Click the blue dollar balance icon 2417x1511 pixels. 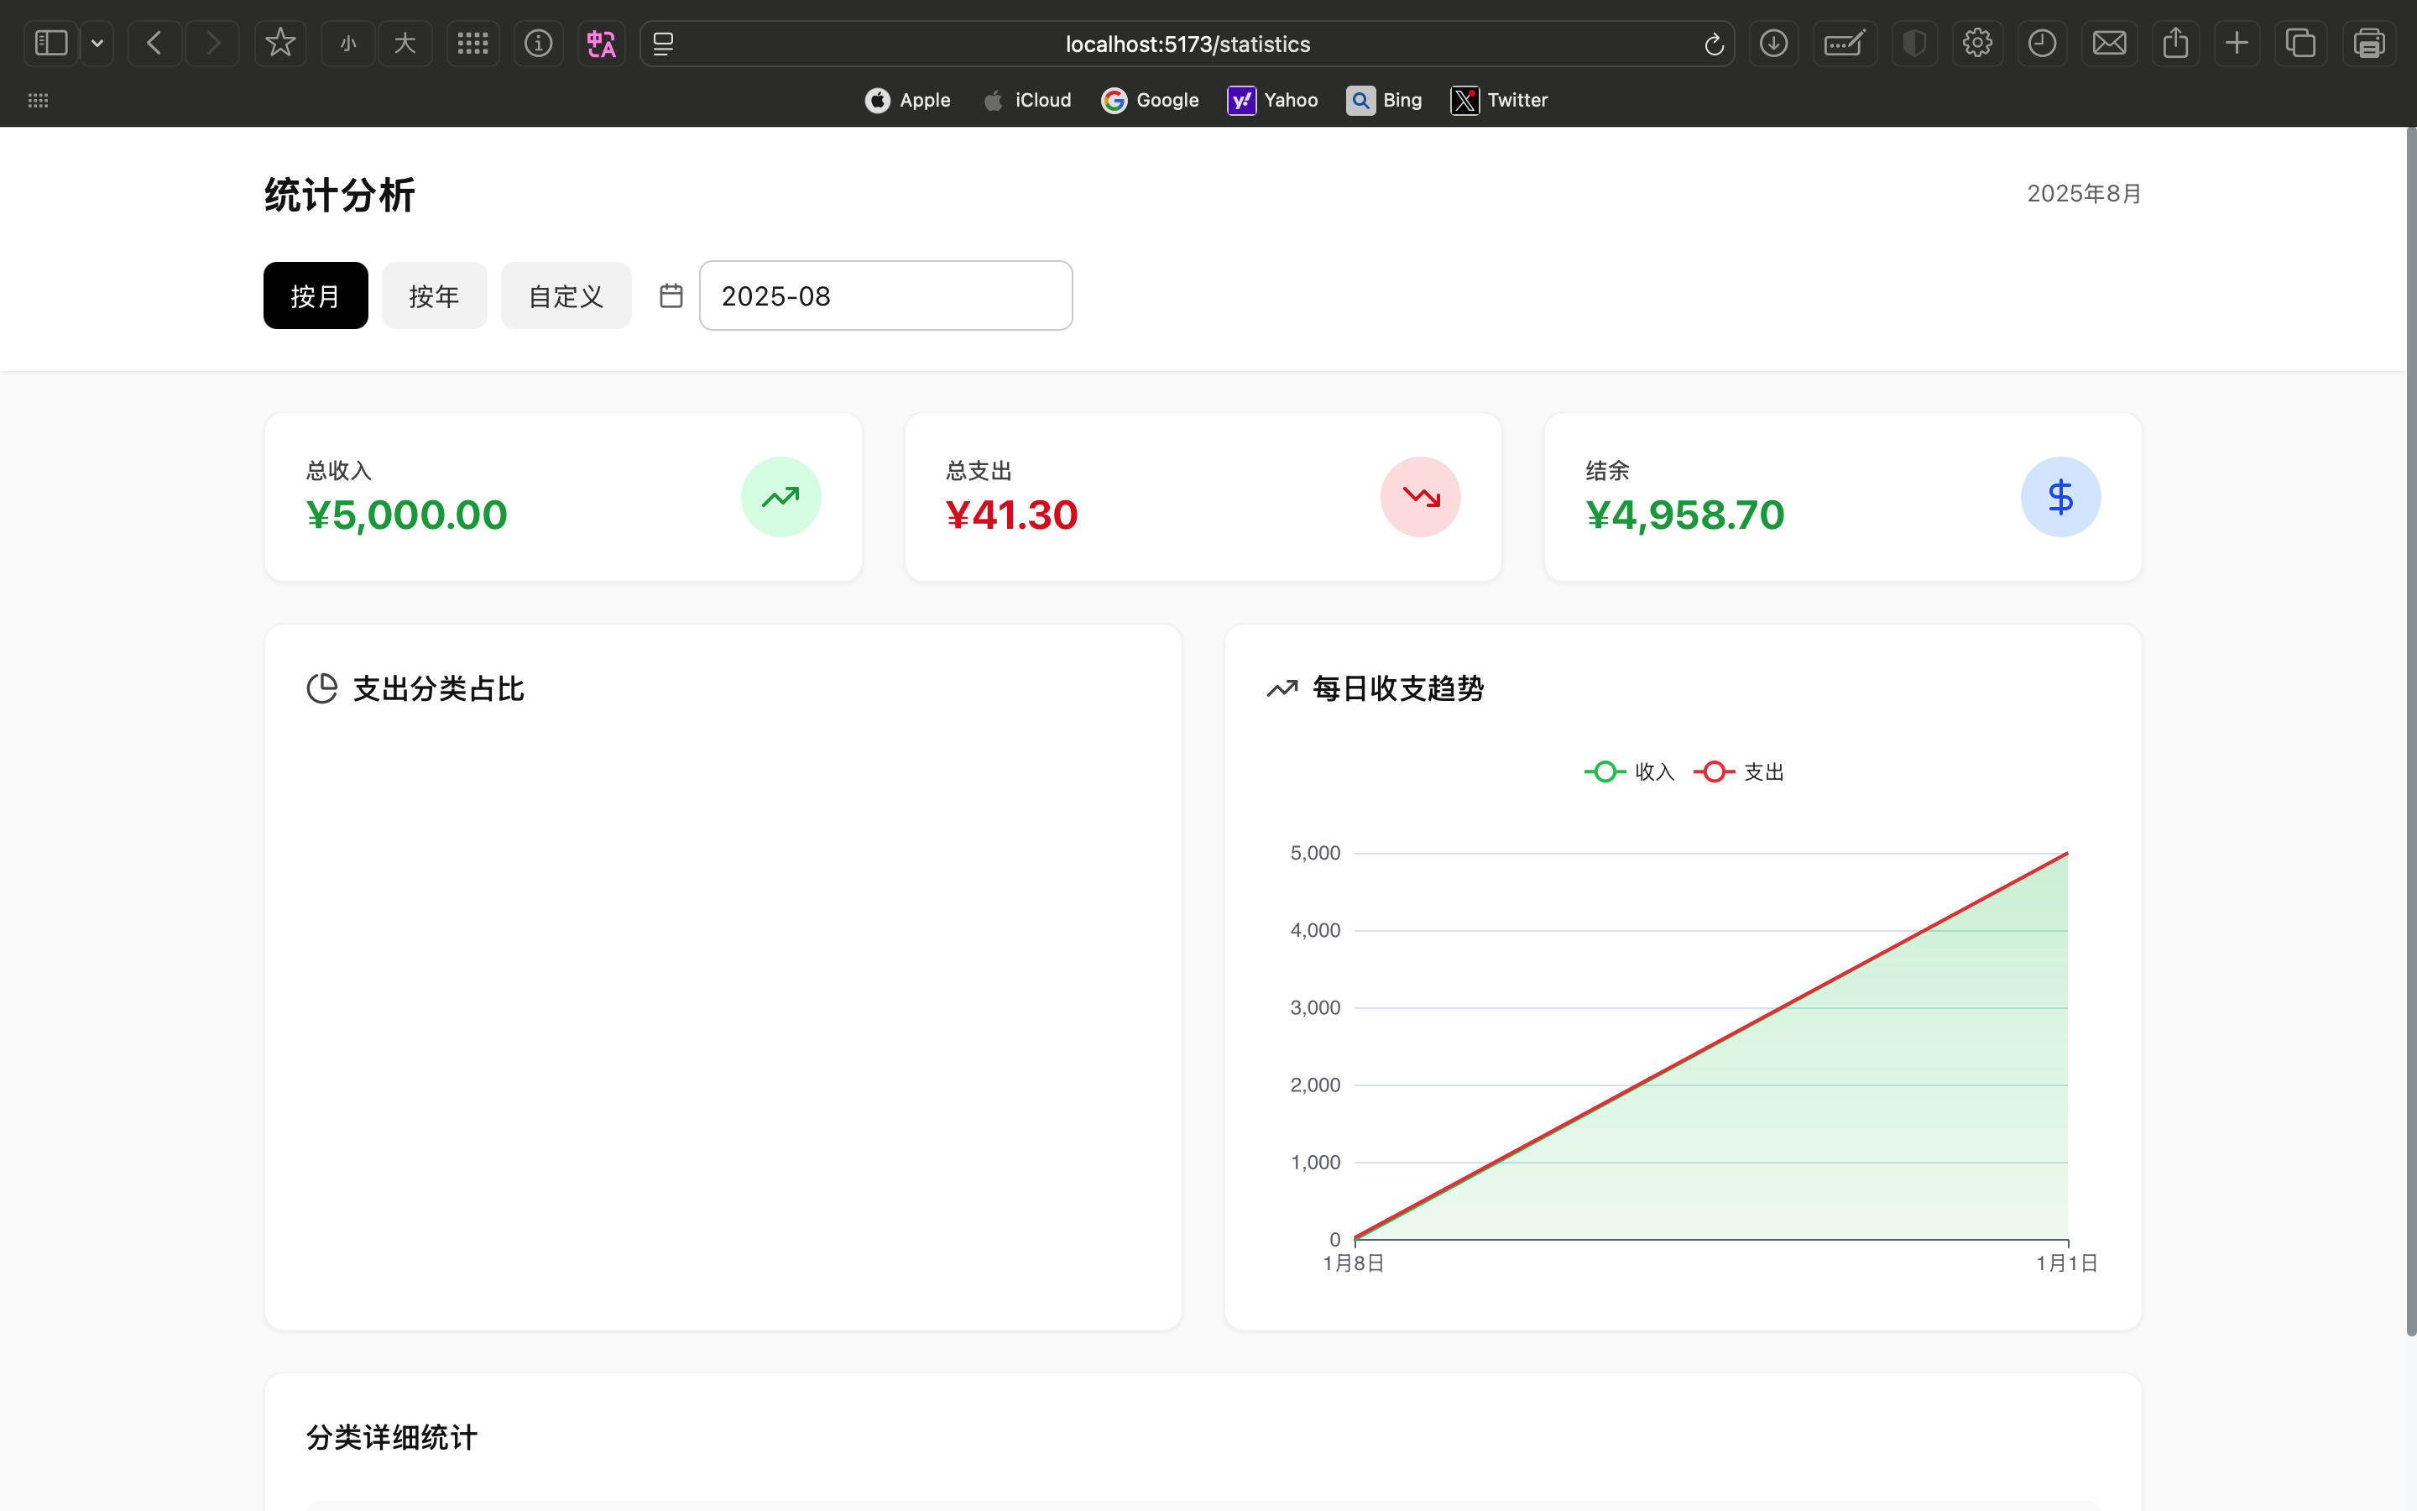point(2060,497)
